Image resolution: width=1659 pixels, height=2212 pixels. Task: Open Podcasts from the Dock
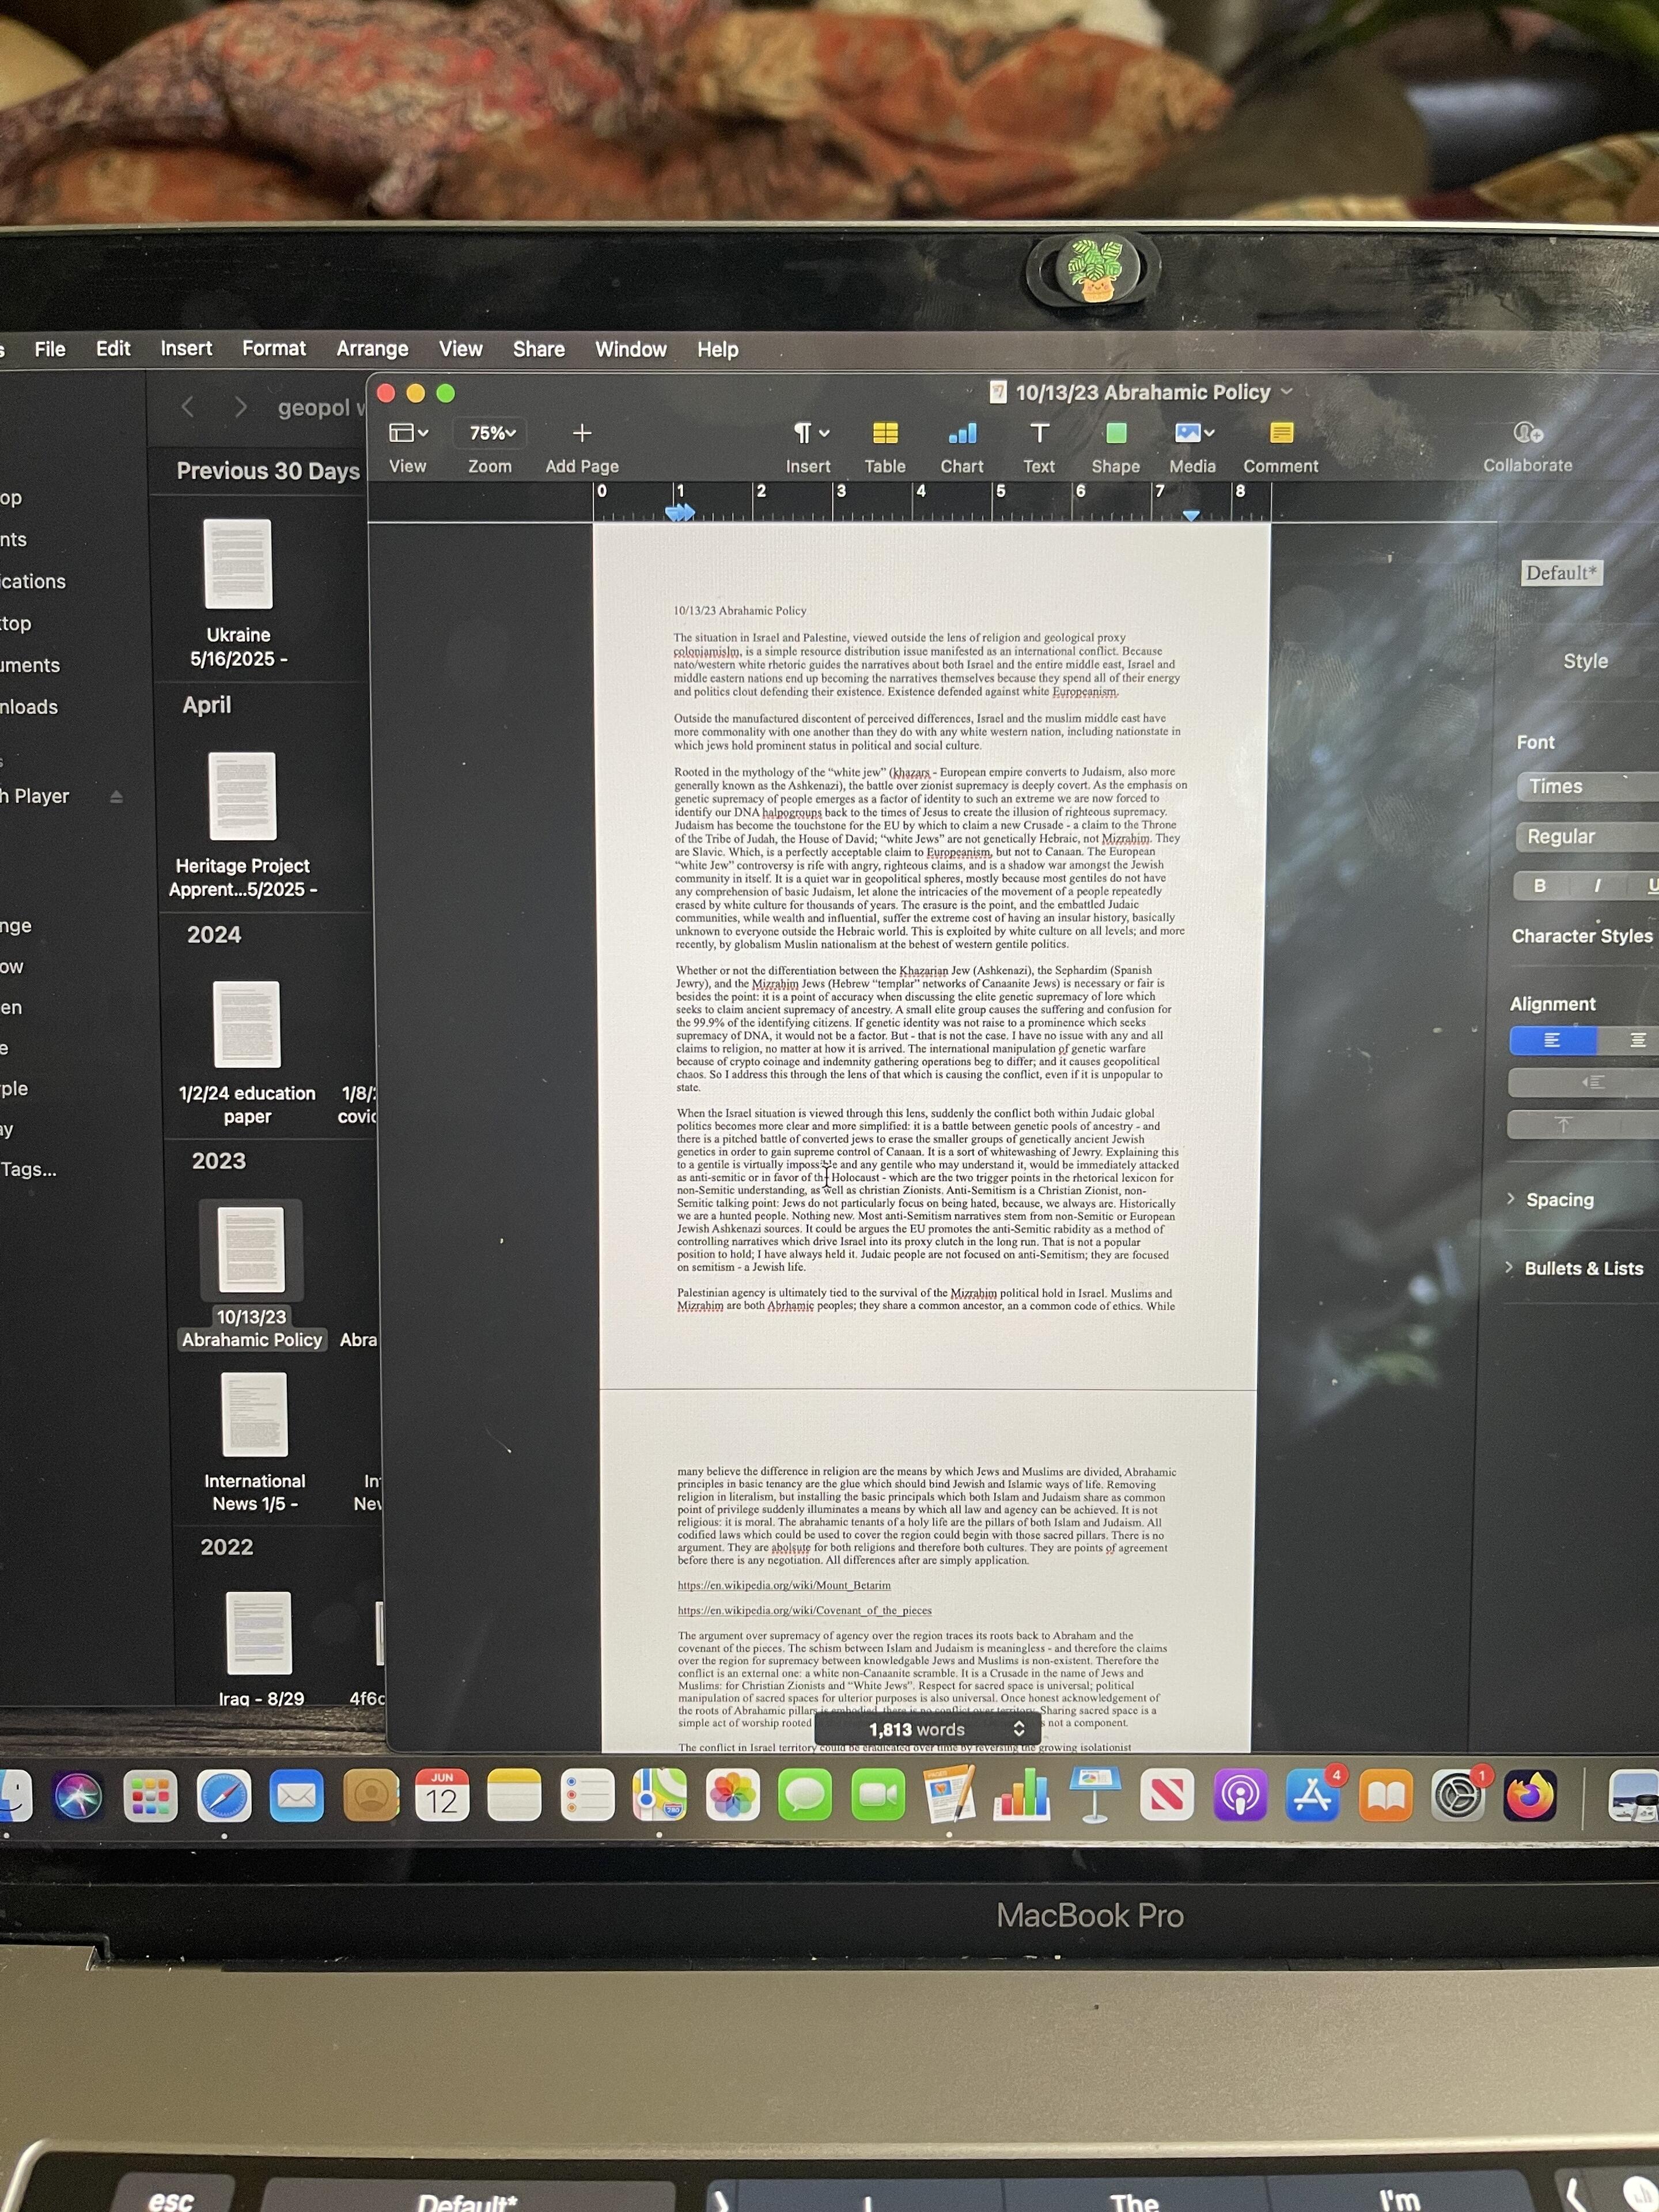1240,1796
